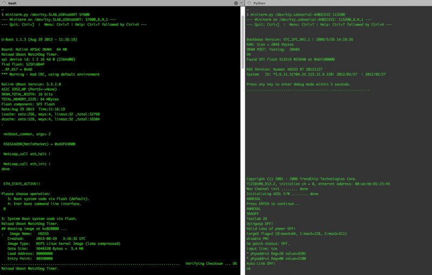Click 'RAS Version: Huawei HG533 BT 20121127'
Screen dimensions: 432x275
coord(285,70)
